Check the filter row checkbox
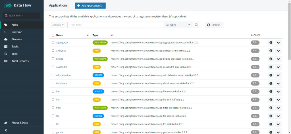Viewport: 291px width, 134px height. pos(53,108)
